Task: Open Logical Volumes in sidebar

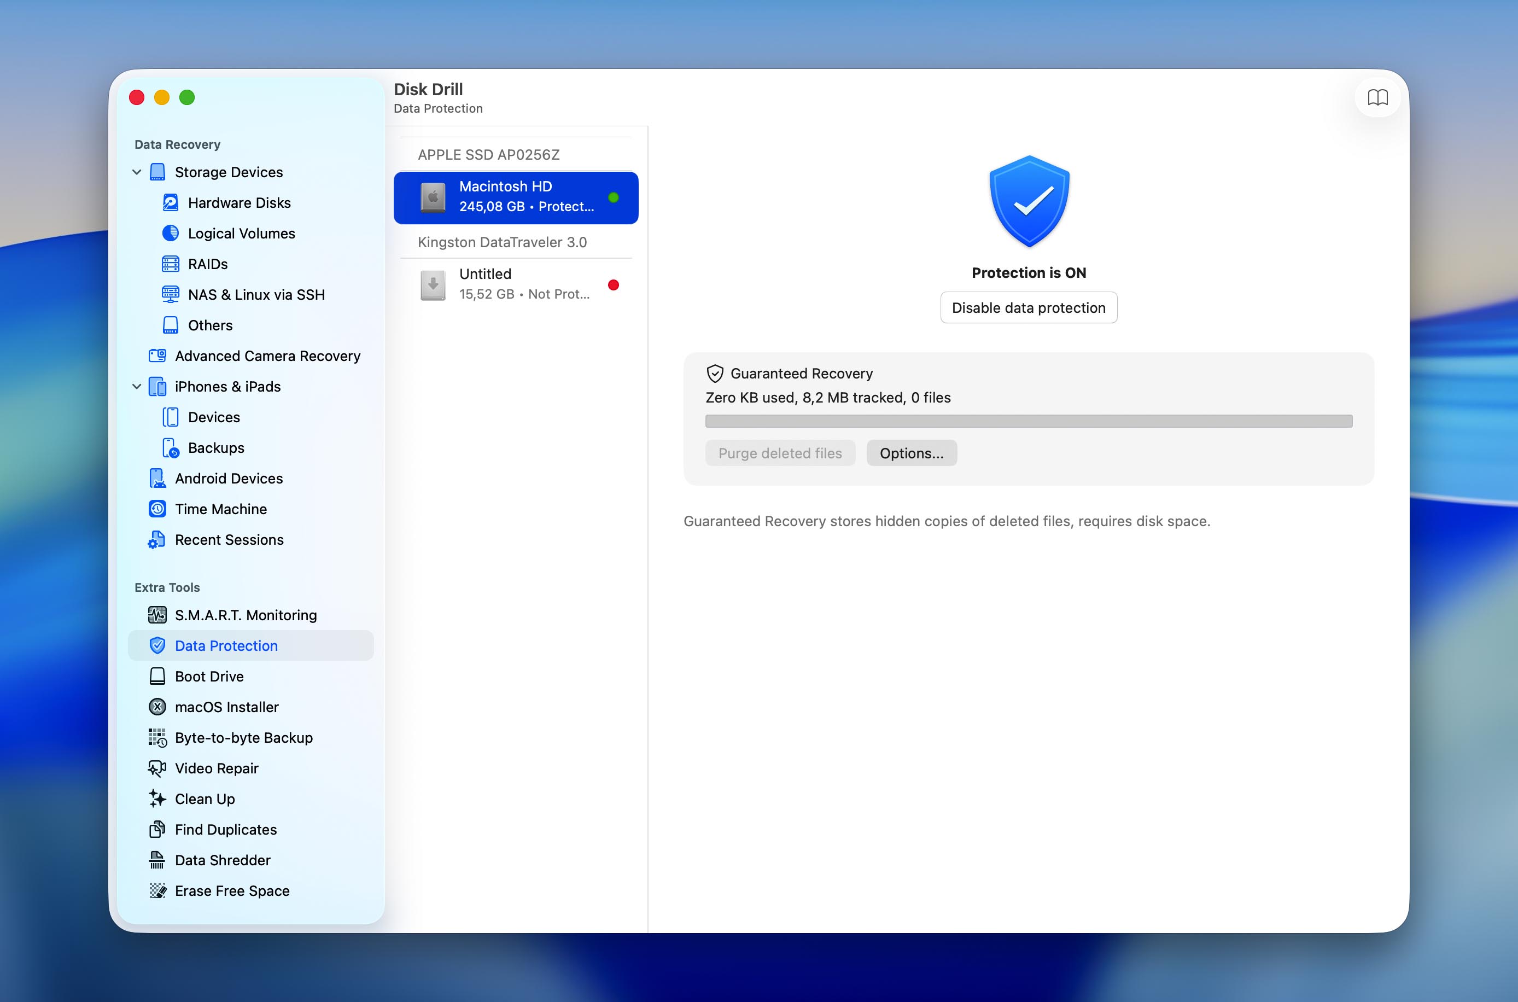Action: point(250,233)
